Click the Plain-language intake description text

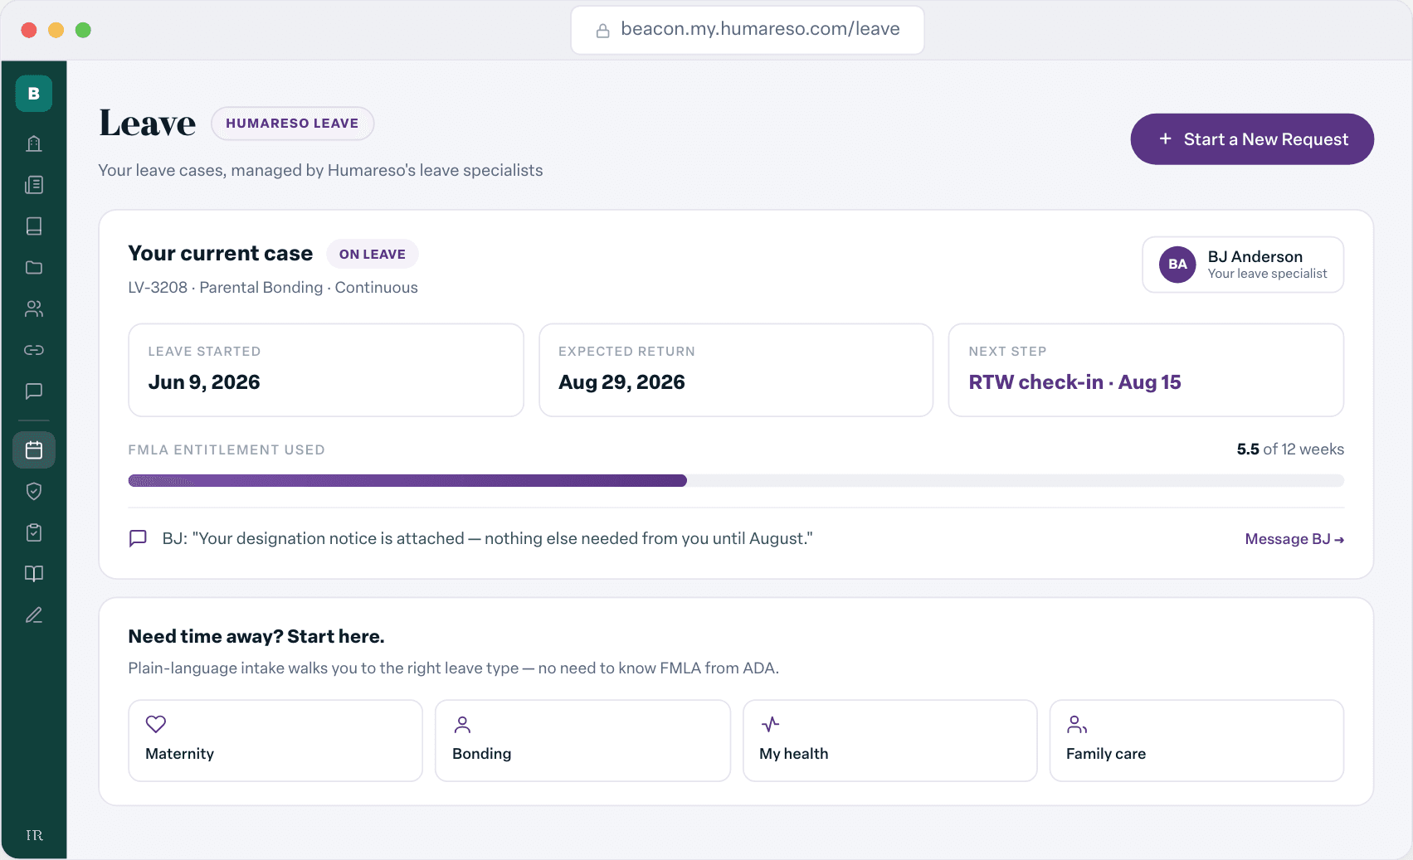tap(454, 668)
